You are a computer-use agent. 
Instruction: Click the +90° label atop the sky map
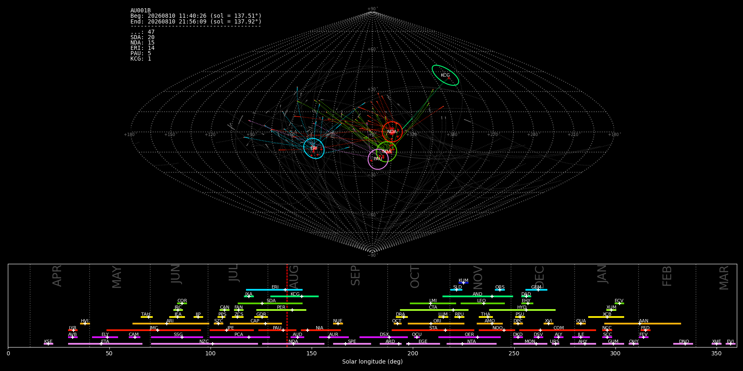pos(372,9)
